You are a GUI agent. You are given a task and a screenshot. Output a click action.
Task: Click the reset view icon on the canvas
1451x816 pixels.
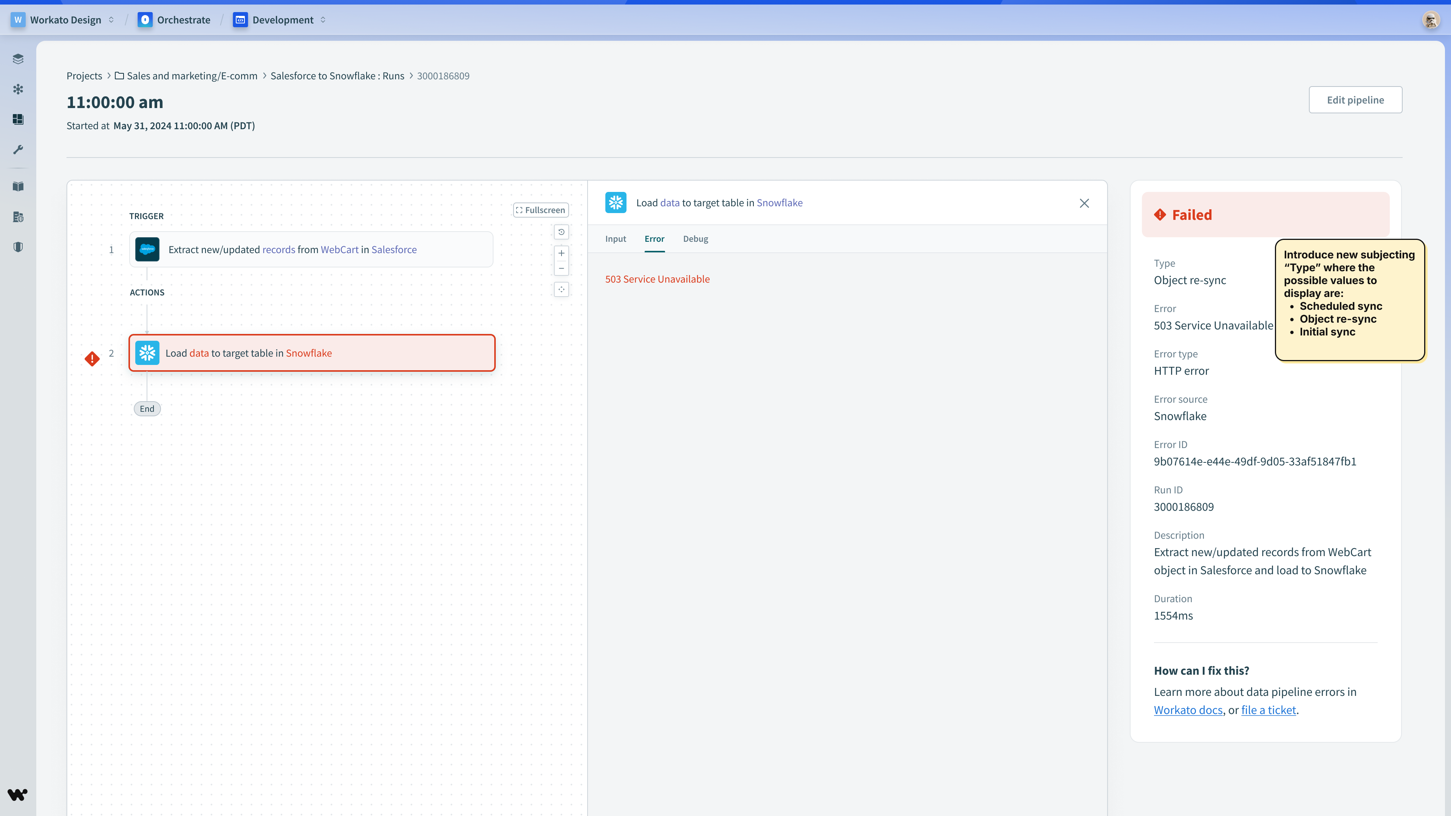tap(562, 232)
